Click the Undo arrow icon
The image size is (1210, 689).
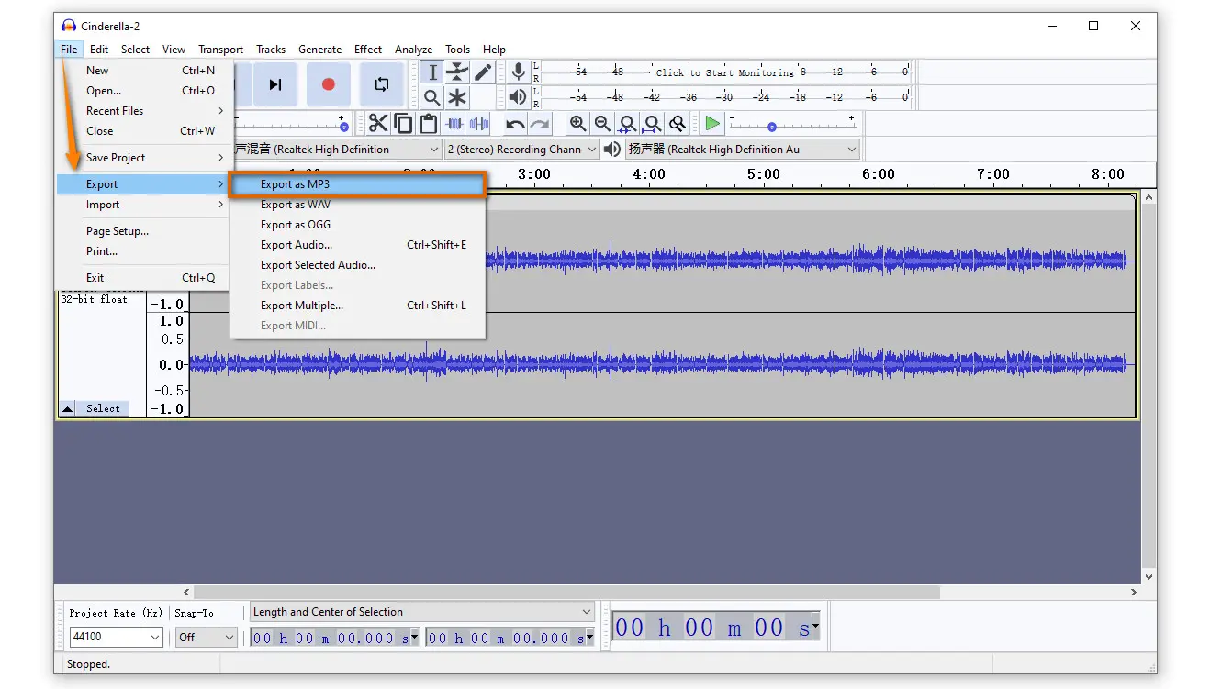pos(516,124)
